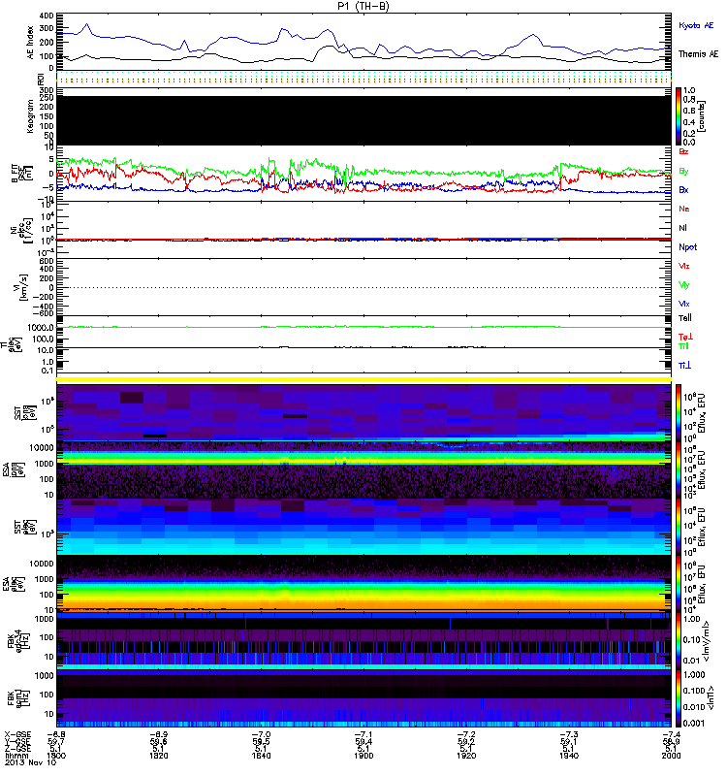Click the 1800 time tick label
The width and height of the screenshot is (727, 776).
pos(56,756)
